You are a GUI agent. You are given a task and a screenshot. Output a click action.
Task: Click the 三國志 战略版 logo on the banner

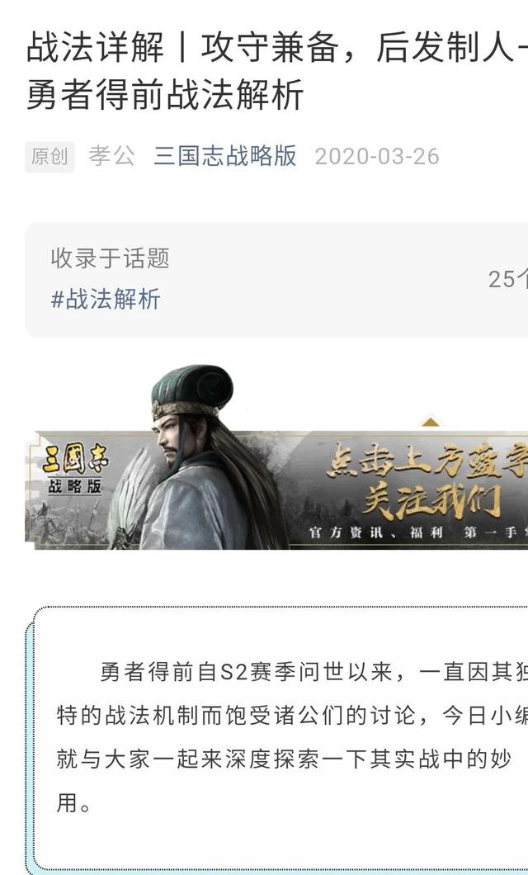pyautogui.click(x=75, y=470)
